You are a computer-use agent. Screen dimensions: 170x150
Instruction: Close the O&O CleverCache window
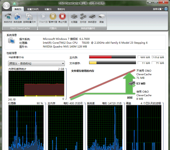click(164, 2)
